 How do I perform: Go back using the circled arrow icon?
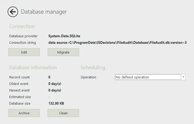[x=13, y=12]
